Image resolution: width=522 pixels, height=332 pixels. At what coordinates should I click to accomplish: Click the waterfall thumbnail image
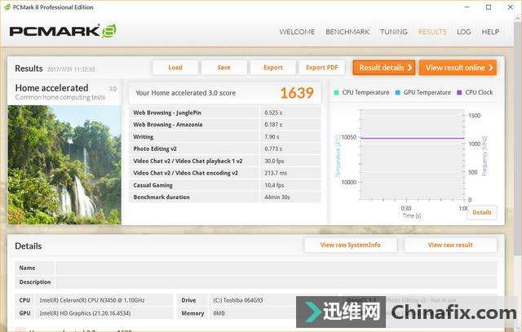64,163
